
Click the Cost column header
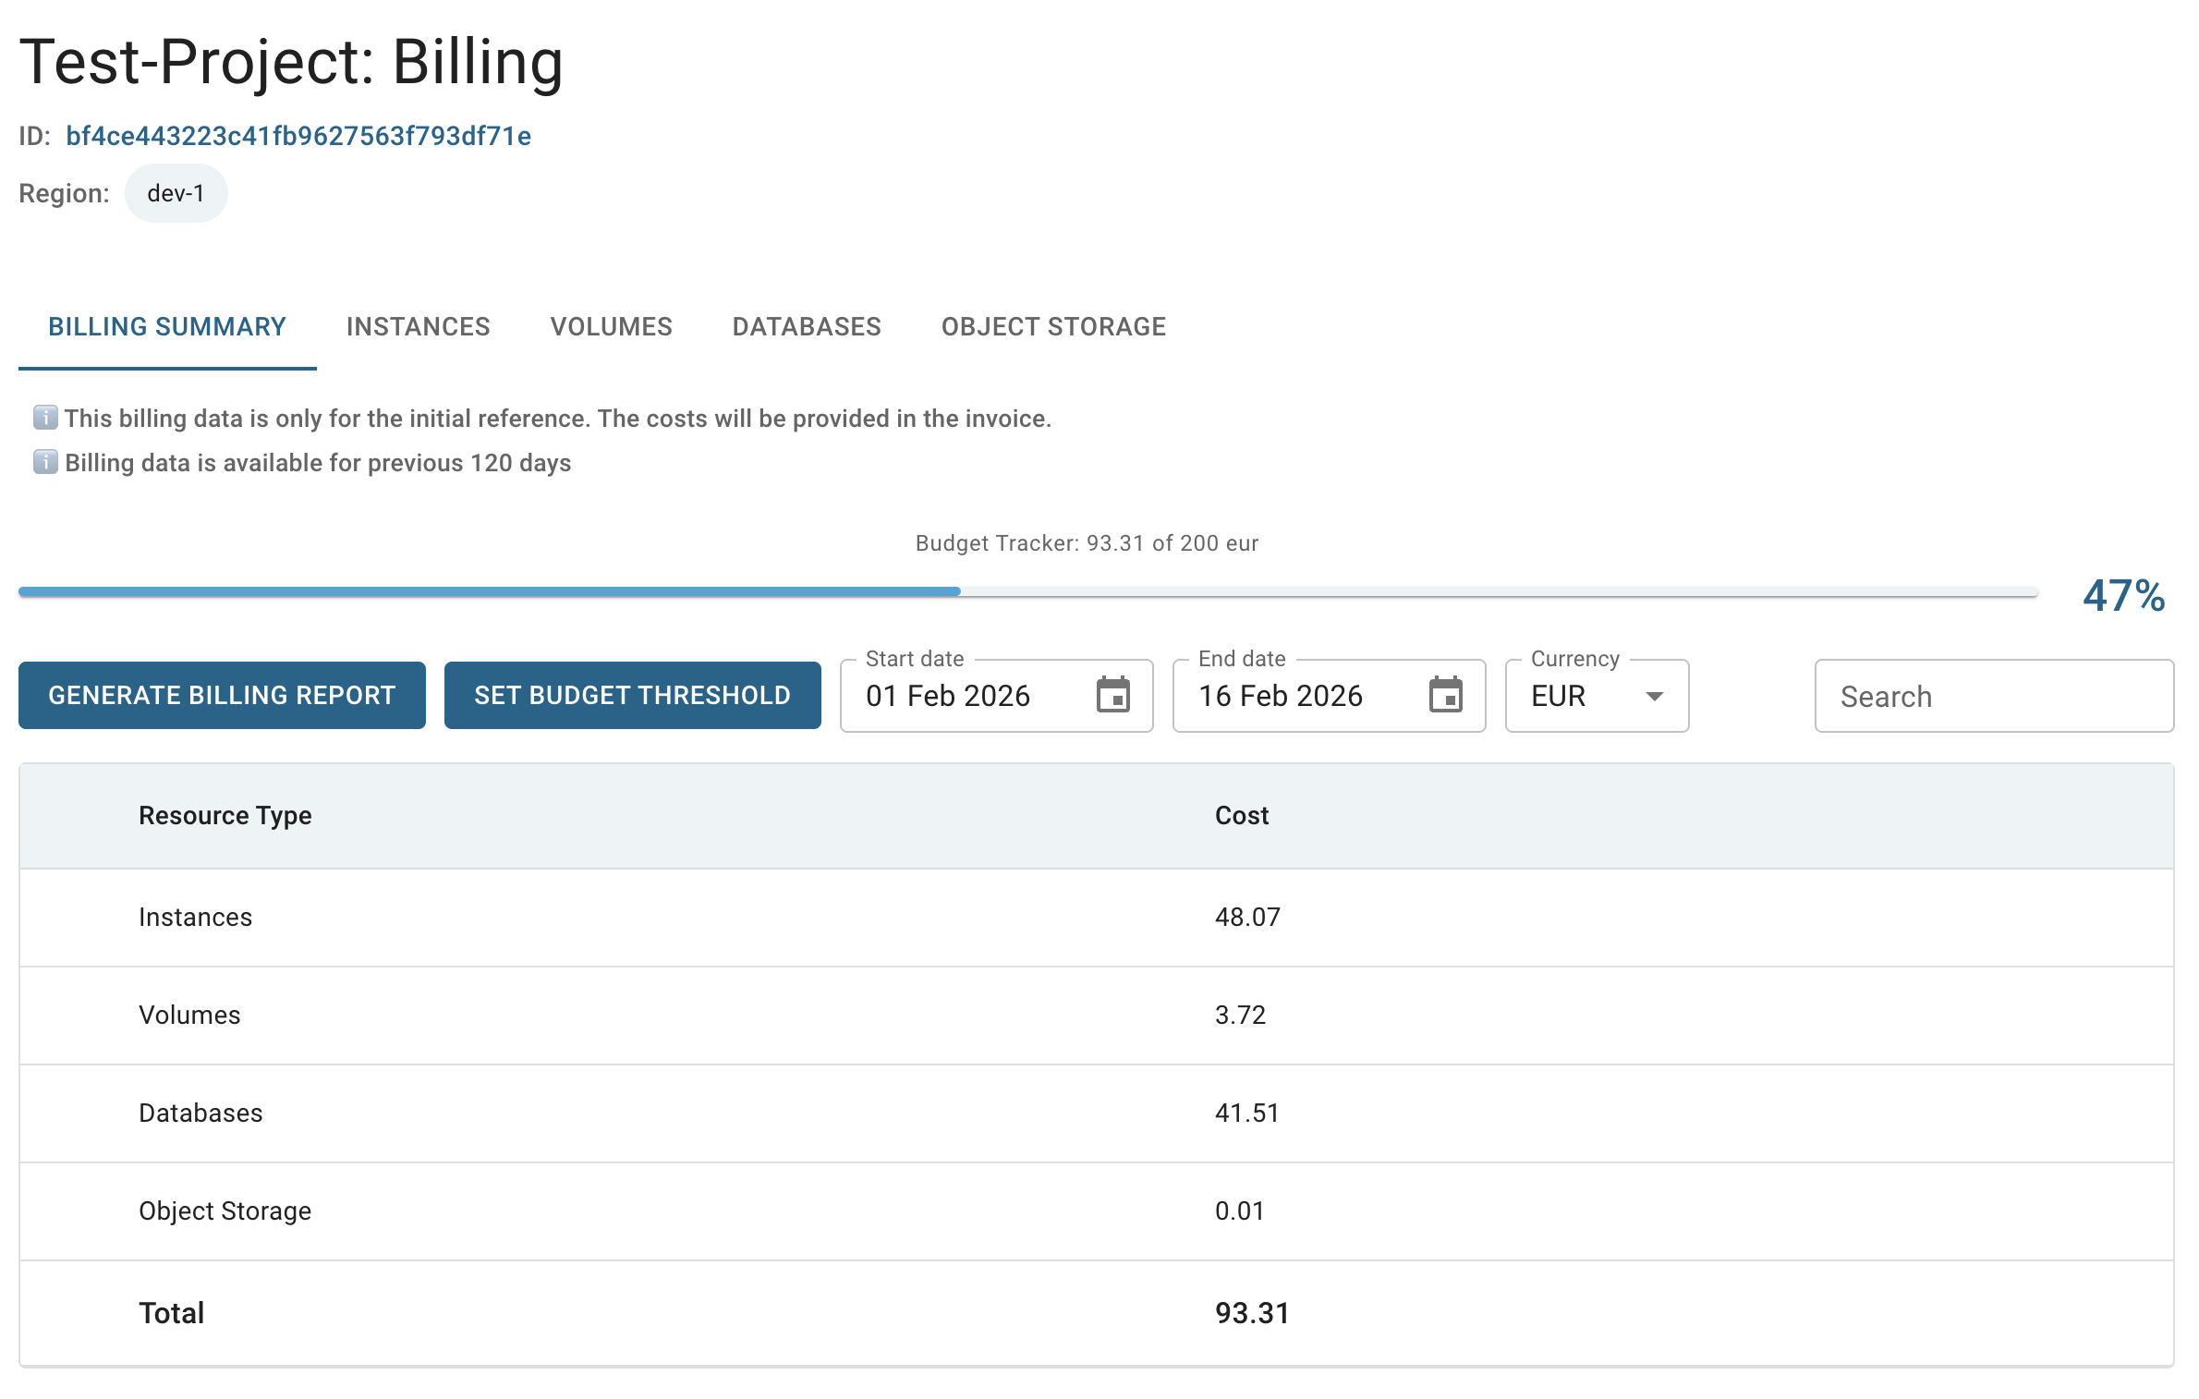pyautogui.click(x=1241, y=815)
